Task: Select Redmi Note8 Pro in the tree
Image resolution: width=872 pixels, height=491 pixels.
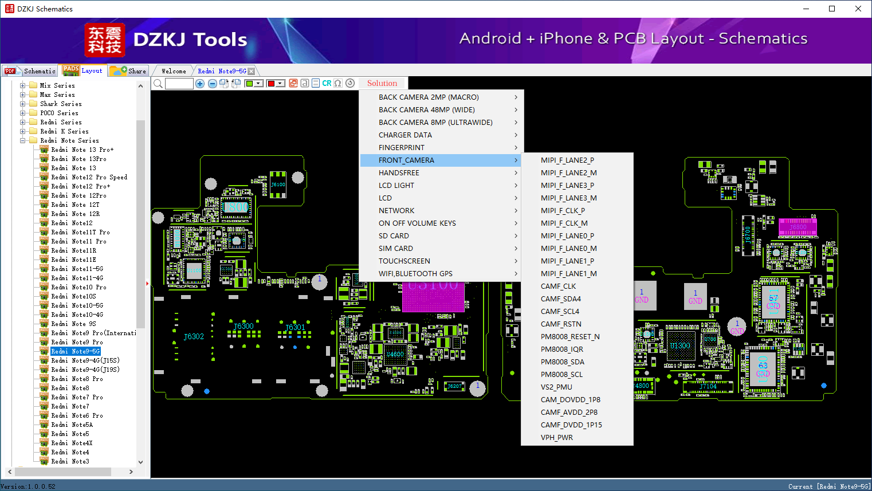Action: [77, 379]
